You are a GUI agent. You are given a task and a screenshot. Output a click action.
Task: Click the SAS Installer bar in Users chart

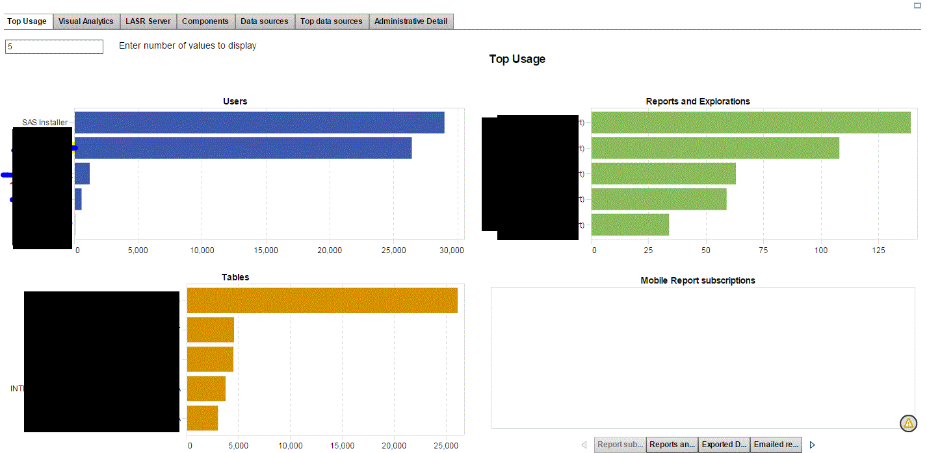click(259, 123)
